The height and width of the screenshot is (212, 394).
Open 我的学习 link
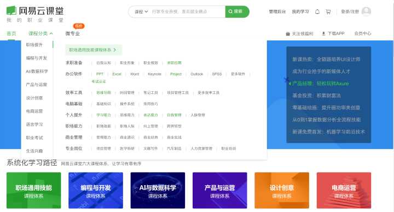[300, 11]
